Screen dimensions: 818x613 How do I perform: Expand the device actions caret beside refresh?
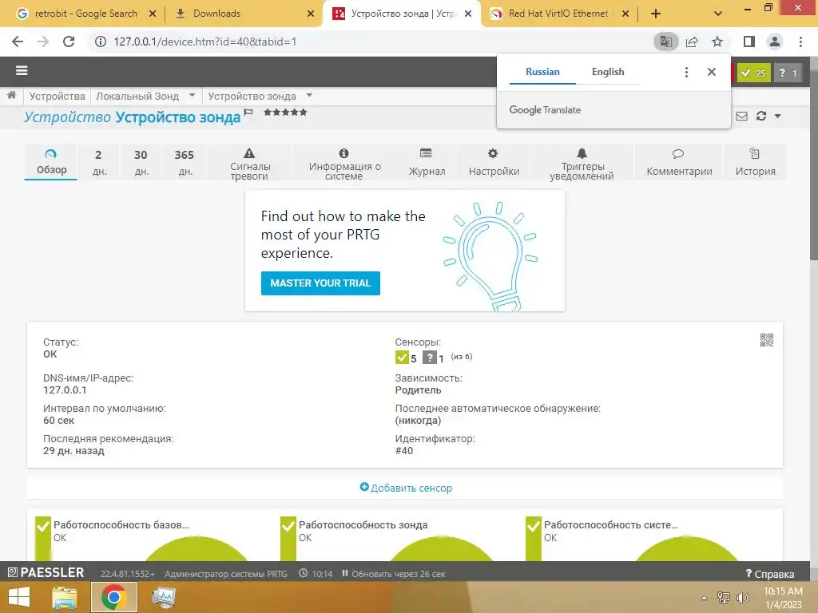point(778,116)
